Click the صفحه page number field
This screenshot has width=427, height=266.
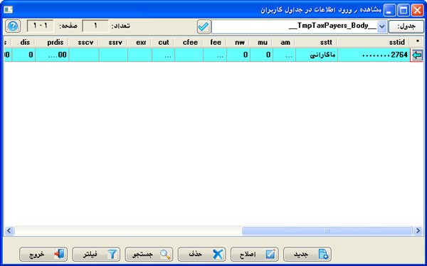[41, 26]
